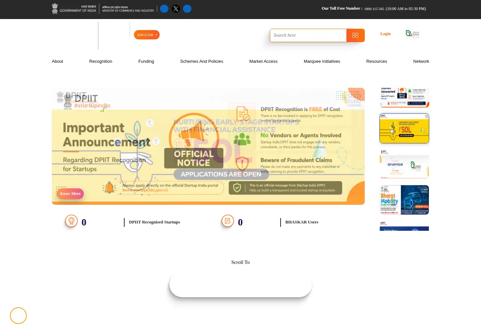Screen dimensions: 481x334
Task: Click the orange search grid button
Action: point(355,35)
